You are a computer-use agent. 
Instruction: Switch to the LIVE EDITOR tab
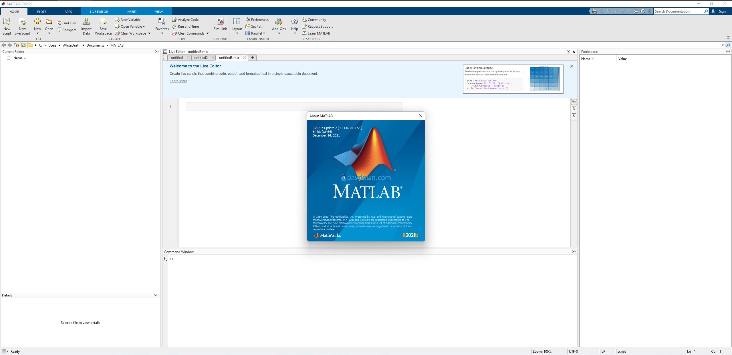pos(99,12)
